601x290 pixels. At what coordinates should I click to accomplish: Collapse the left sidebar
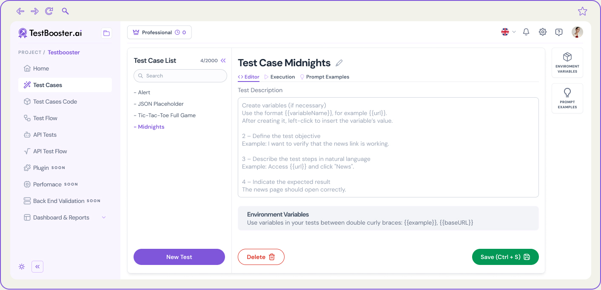click(37, 267)
